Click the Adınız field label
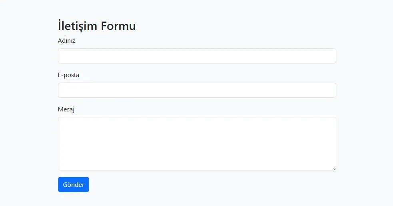The height and width of the screenshot is (206, 393). pos(66,41)
